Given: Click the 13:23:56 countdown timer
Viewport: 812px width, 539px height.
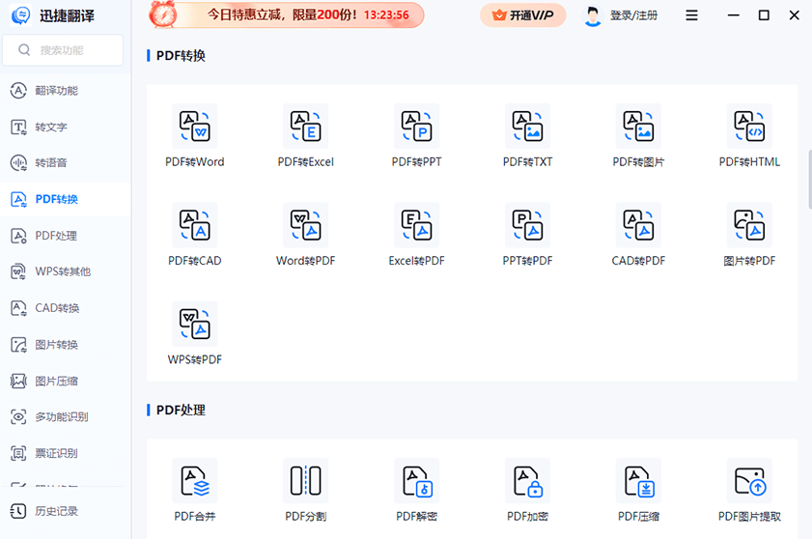Looking at the screenshot, I should point(386,15).
